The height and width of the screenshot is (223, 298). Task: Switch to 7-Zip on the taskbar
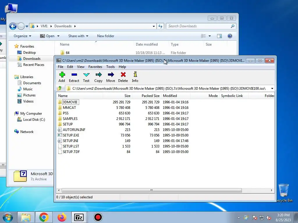pyautogui.click(x=79, y=217)
